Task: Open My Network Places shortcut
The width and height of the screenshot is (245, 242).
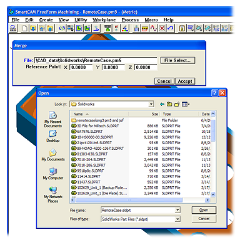Action: (53, 194)
